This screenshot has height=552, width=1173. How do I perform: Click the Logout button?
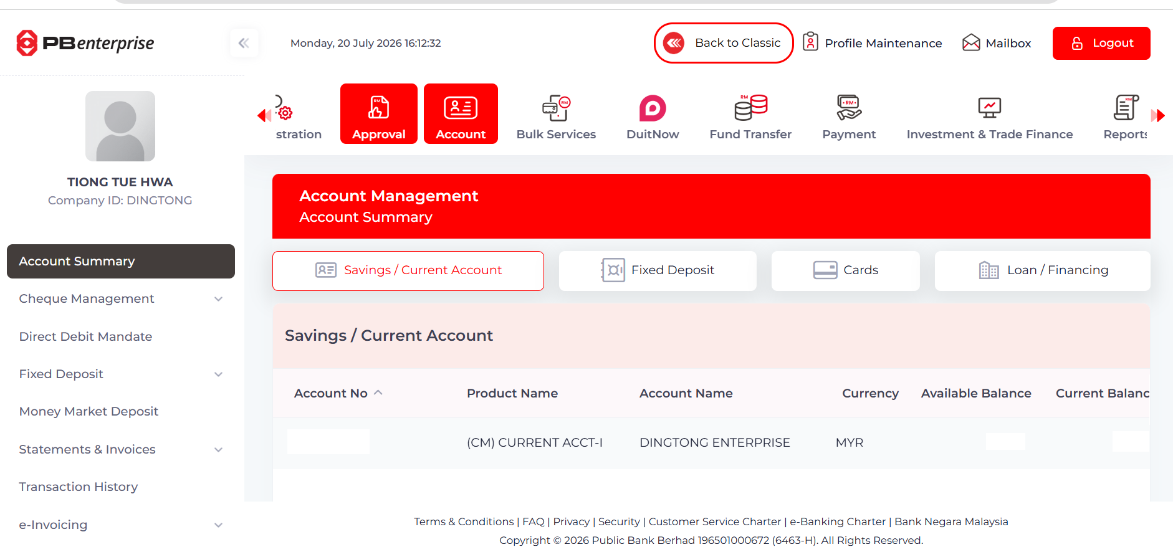pyautogui.click(x=1101, y=43)
